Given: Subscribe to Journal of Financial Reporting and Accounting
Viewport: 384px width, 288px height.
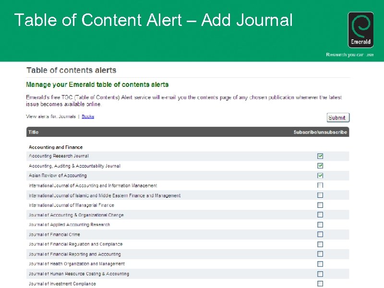Looking at the screenshot, I should tap(320, 254).
